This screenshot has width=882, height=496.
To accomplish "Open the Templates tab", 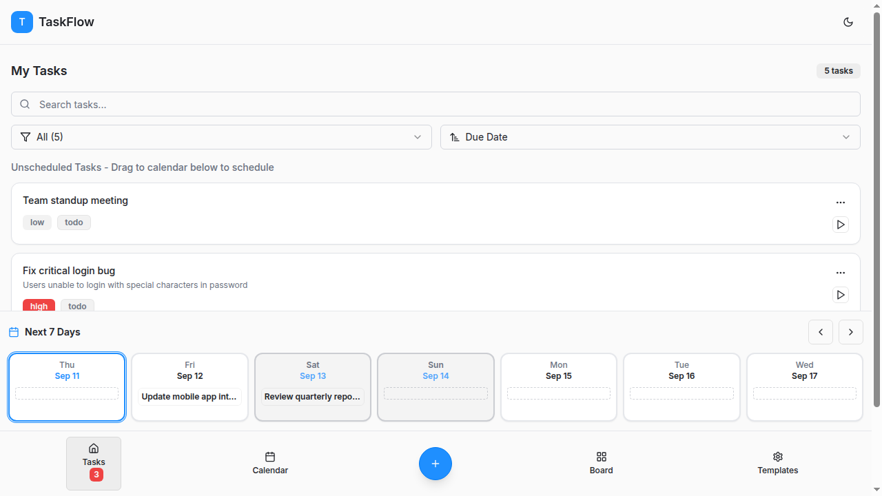I will coord(778,464).
